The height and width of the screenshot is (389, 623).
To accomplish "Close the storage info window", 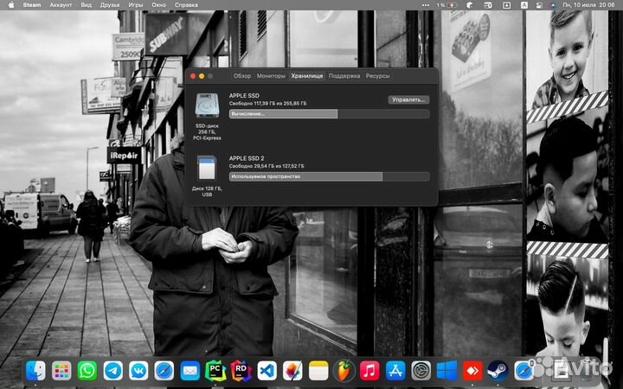I will click(x=193, y=76).
